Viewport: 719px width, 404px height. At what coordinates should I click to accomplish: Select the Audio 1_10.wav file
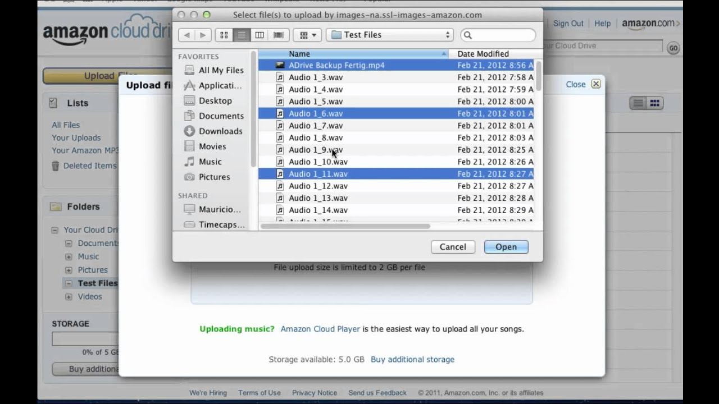[x=396, y=162]
